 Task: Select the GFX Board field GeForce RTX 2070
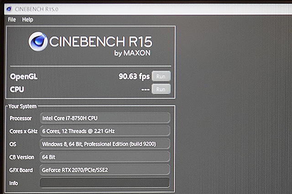[x=105, y=170]
